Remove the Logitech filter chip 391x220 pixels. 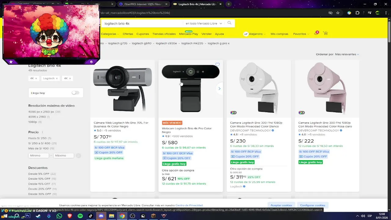click(x=57, y=79)
